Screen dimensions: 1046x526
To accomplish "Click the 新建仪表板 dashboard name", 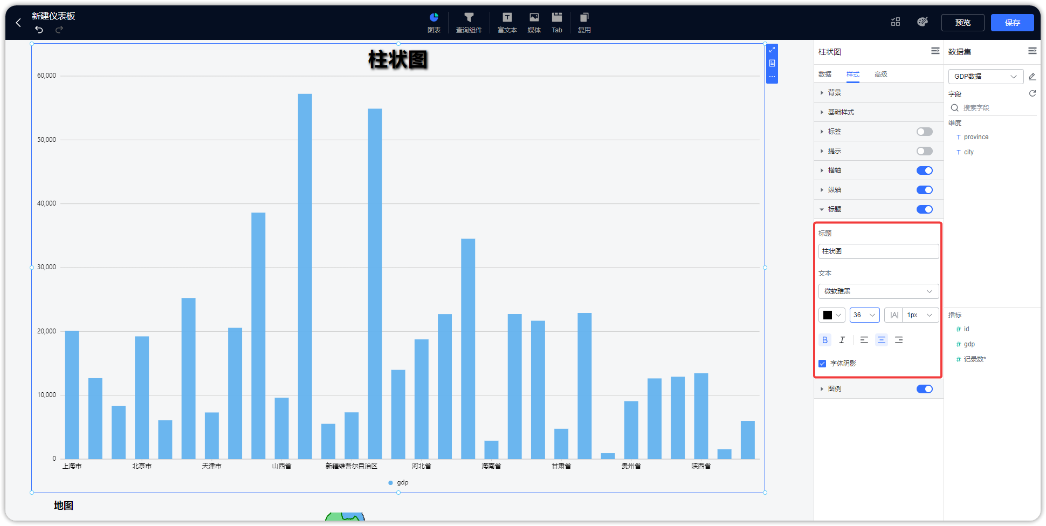I will pyautogui.click(x=53, y=16).
